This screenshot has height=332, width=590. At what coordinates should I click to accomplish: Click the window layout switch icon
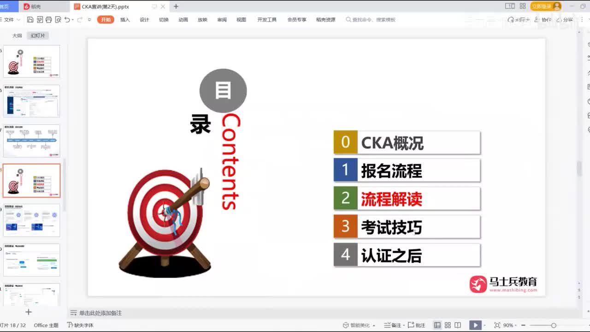coord(510,6)
